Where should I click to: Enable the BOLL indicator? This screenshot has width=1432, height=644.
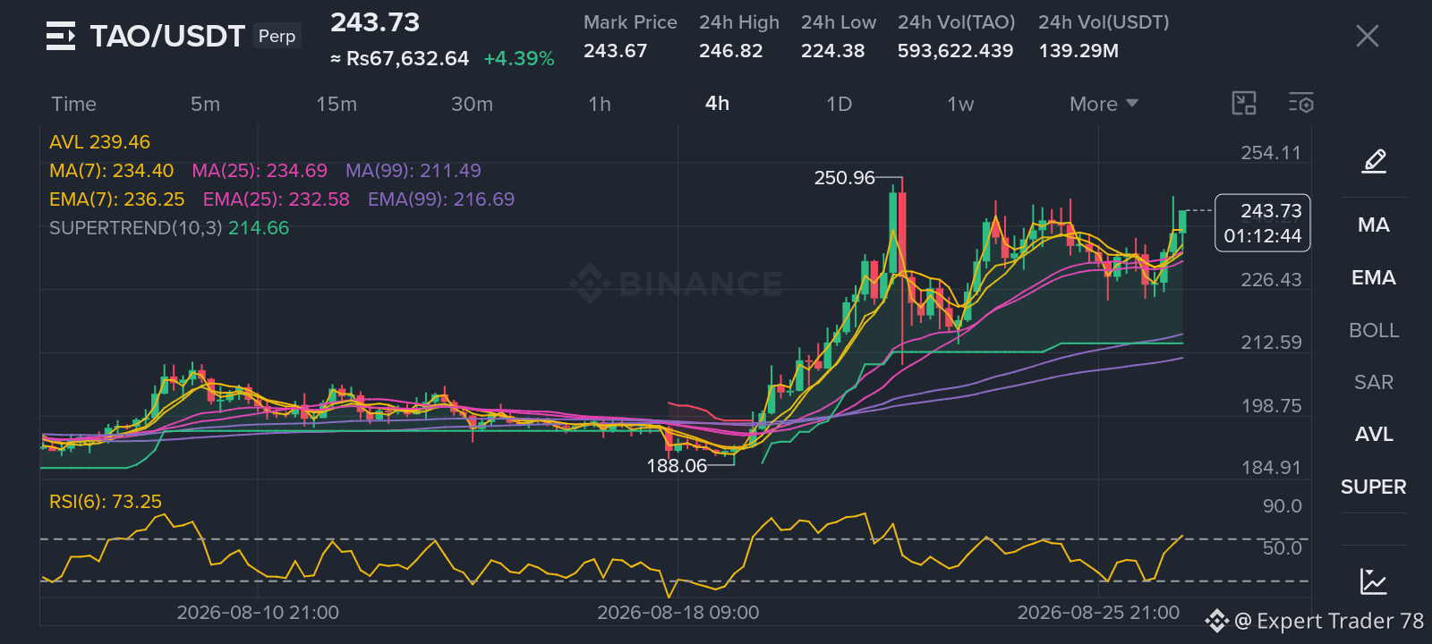1374,330
